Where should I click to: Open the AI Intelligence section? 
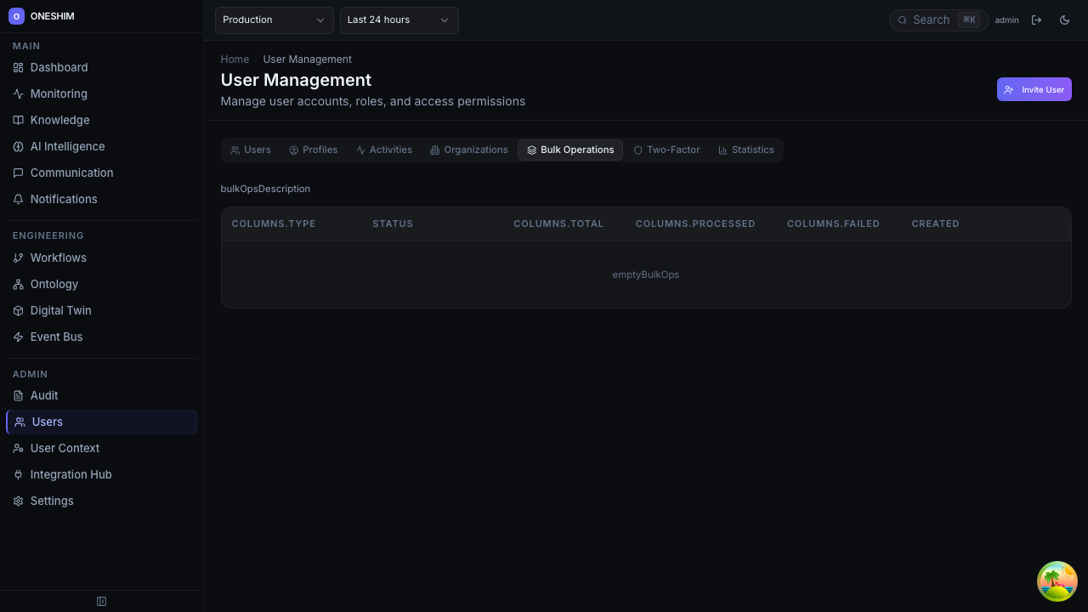tap(67, 146)
